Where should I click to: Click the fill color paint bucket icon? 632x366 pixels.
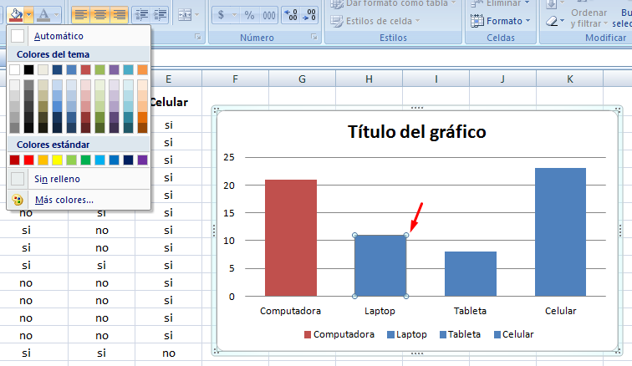pos(15,14)
